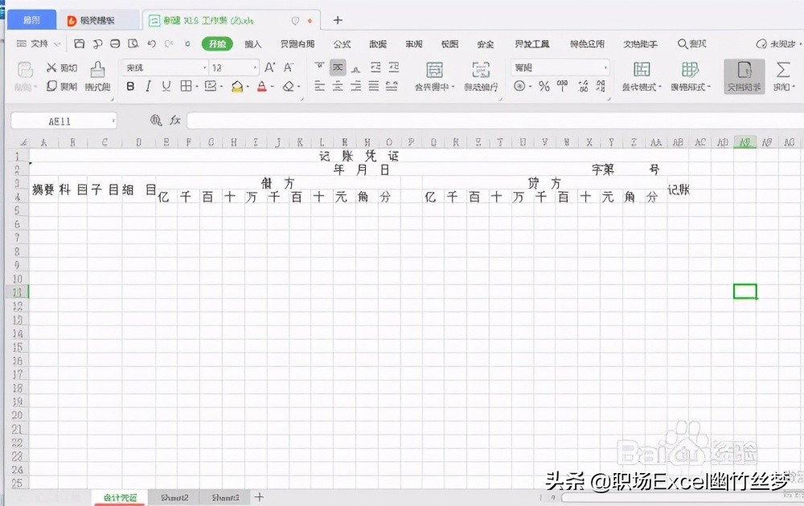Open the font name dropdown
This screenshot has width=804, height=506.
coord(203,67)
